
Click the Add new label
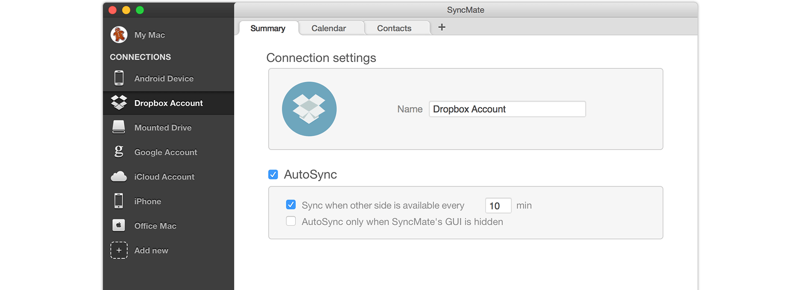click(x=151, y=250)
